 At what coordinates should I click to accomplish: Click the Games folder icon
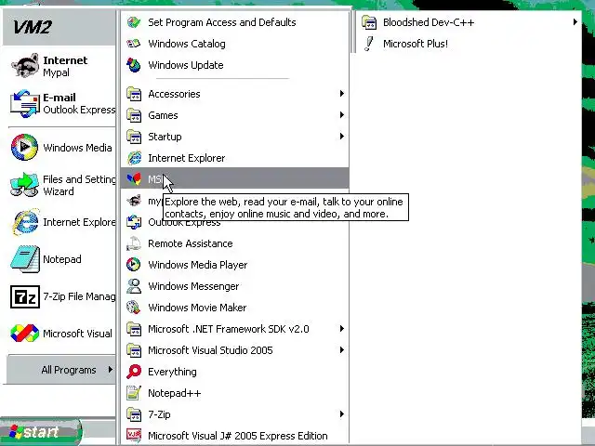click(134, 115)
